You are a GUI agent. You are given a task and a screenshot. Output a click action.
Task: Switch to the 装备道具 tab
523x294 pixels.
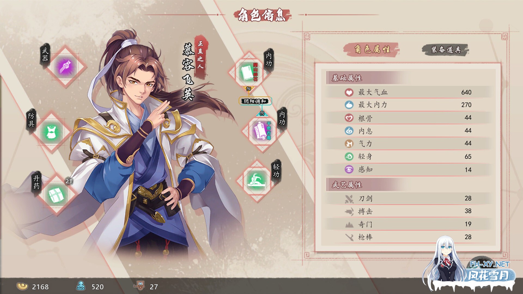point(445,50)
